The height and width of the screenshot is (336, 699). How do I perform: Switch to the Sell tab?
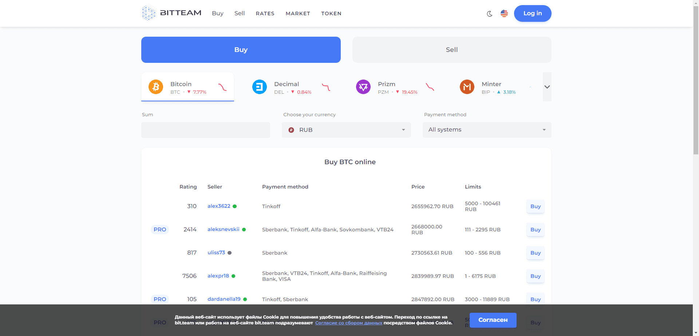[x=451, y=50]
